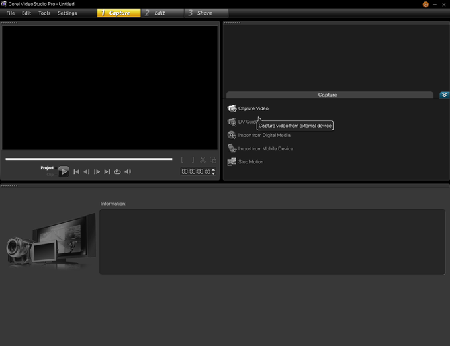450x346 pixels.
Task: Open the Tools menu
Action: (44, 13)
